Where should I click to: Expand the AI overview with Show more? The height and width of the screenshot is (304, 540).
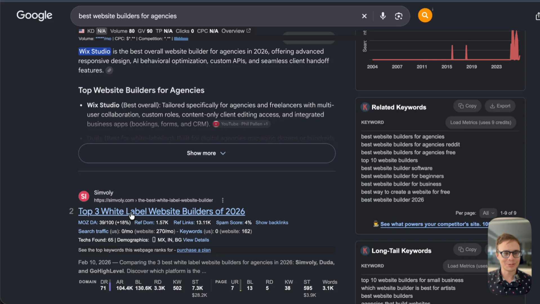point(207,153)
